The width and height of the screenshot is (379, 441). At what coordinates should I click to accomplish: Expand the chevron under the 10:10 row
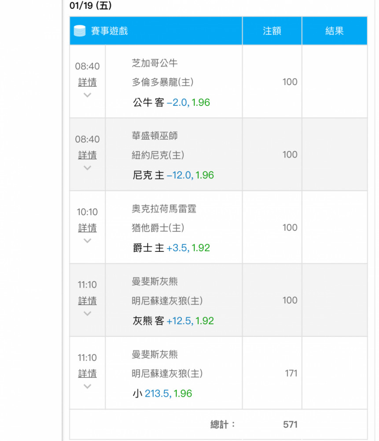tap(87, 241)
